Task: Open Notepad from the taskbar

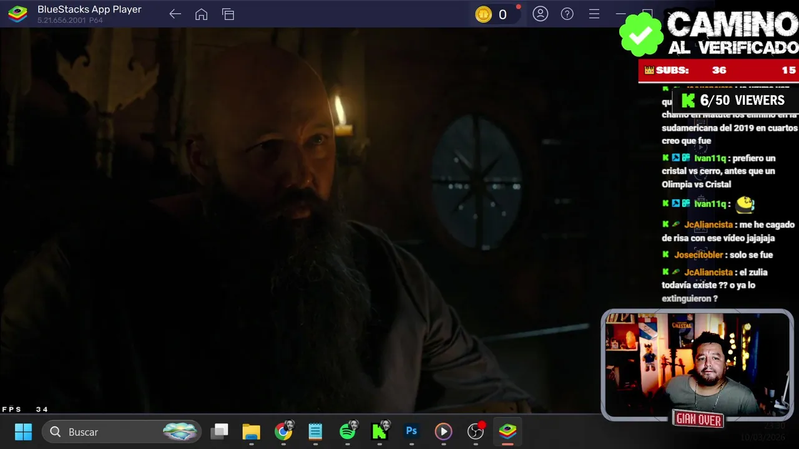Action: pos(315,432)
